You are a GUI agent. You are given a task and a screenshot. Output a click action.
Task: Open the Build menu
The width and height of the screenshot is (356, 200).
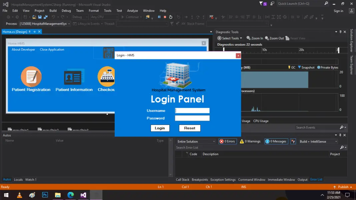pyautogui.click(x=53, y=11)
